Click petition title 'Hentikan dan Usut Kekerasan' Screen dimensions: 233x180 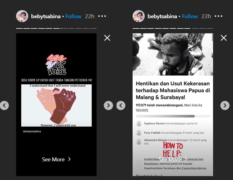tap(173, 90)
